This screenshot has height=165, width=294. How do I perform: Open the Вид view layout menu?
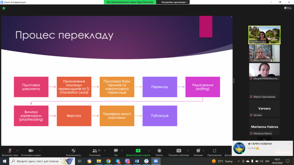coord(287,8)
